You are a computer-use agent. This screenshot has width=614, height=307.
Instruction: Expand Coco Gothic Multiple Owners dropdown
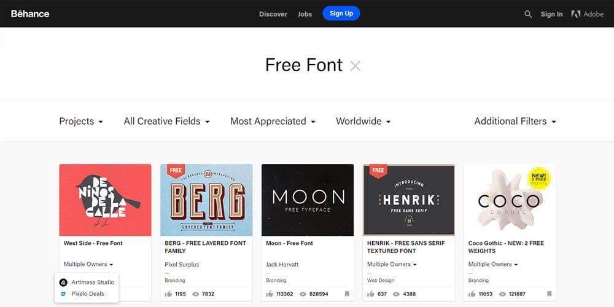coord(493,264)
